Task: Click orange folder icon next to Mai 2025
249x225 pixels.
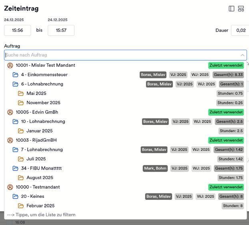Action: (x=21, y=93)
